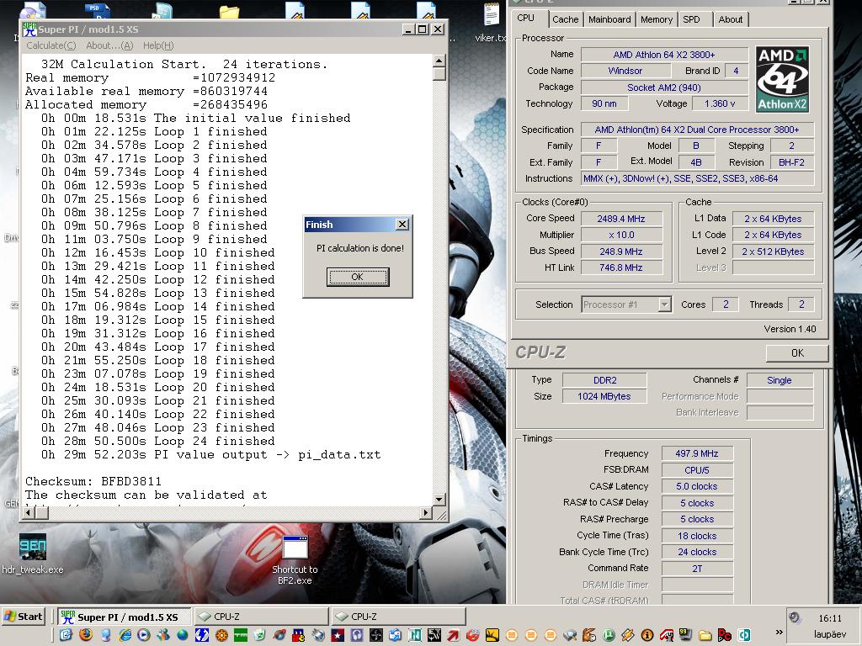862x646 pixels.
Task: Open the Help menu in Super PI
Action: pos(158,45)
